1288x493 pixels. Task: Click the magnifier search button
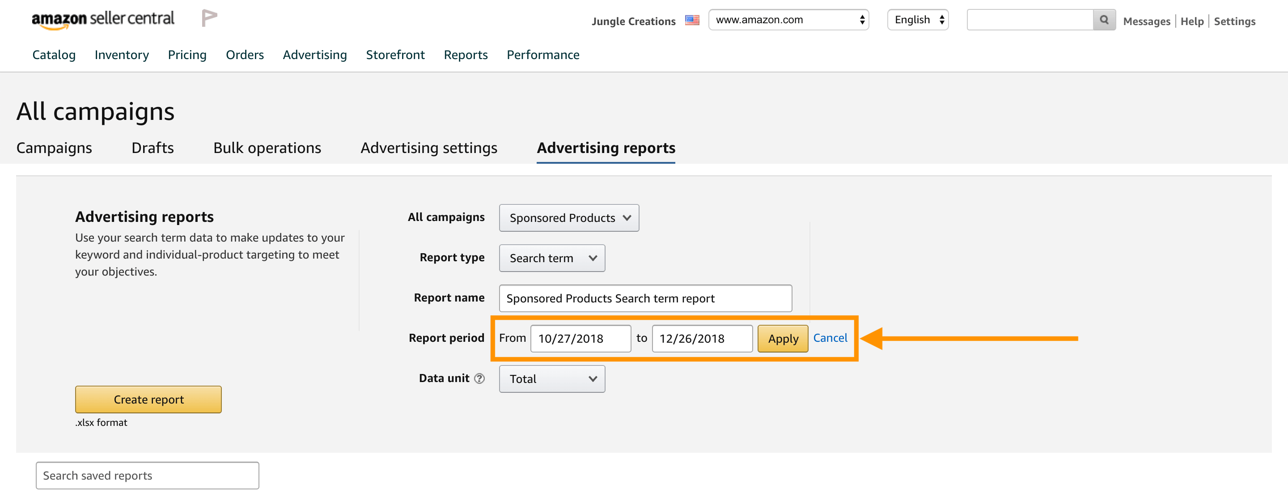click(x=1104, y=20)
